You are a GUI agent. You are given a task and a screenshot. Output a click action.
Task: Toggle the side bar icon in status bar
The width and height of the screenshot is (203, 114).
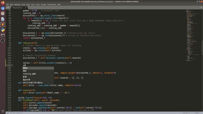coord(8,113)
